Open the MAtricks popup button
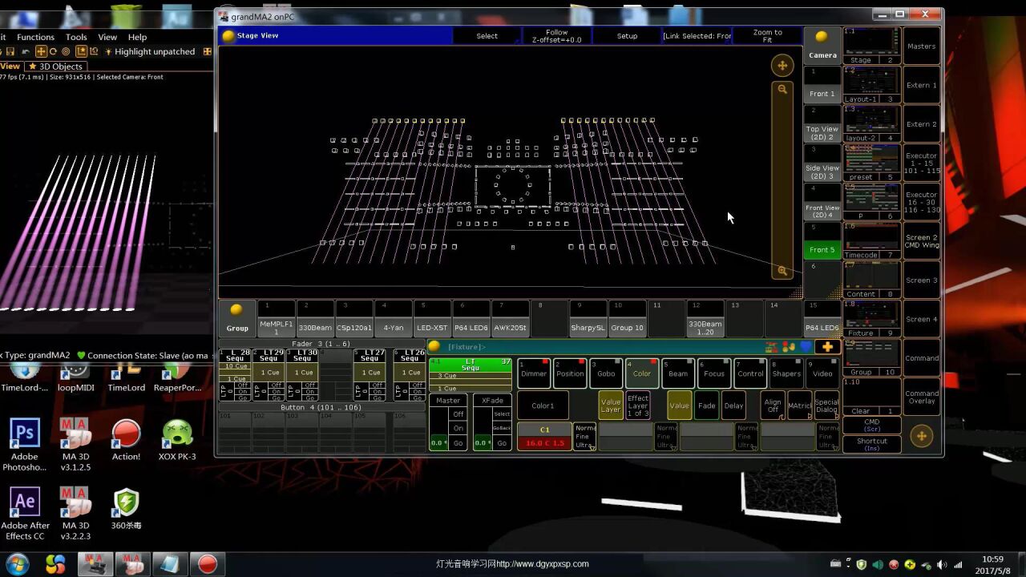Viewport: 1026px width, 577px height. (800, 406)
